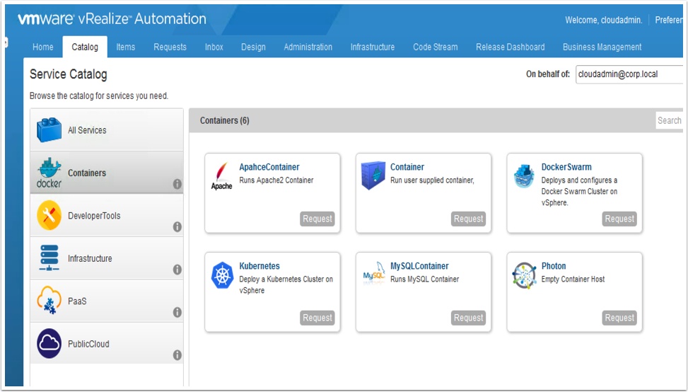Open the Photon title link
The height and width of the screenshot is (392, 688).
[x=554, y=266]
